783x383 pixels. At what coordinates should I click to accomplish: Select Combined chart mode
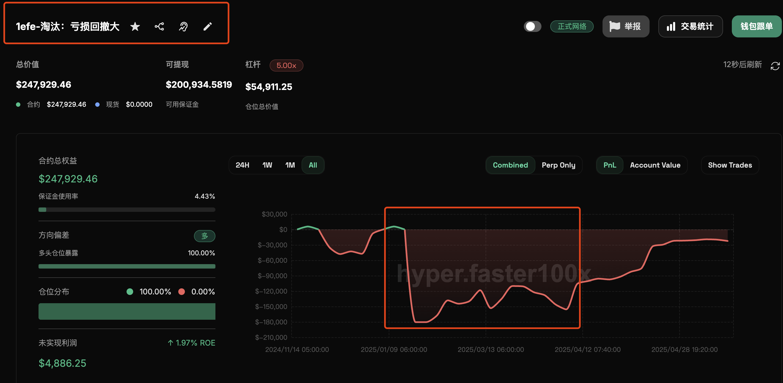[510, 165]
